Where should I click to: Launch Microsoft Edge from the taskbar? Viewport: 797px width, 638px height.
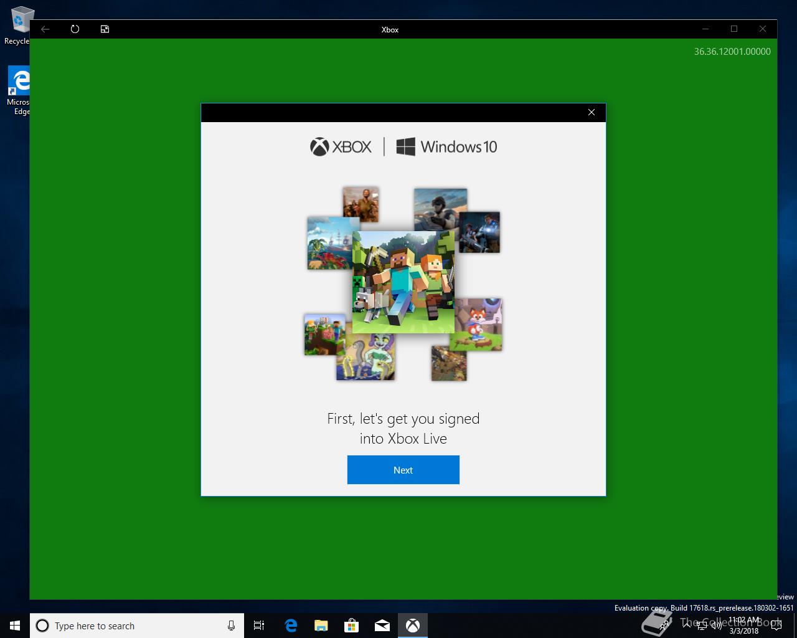pos(290,626)
